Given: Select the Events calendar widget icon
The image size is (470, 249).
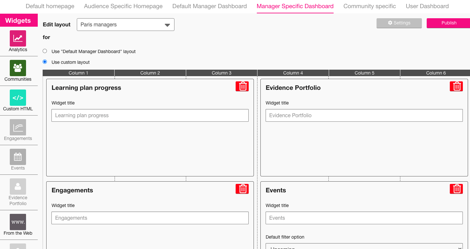Looking at the screenshot, I should [18, 157].
